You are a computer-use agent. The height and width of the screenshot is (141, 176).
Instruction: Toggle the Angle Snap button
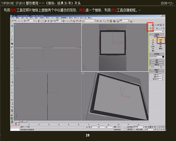pos(74,21)
